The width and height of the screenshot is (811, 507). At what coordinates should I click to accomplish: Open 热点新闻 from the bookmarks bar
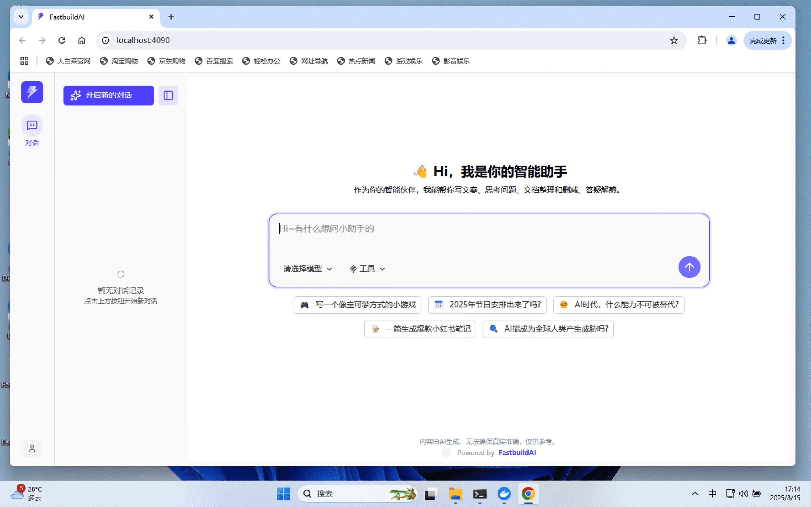[x=356, y=61]
